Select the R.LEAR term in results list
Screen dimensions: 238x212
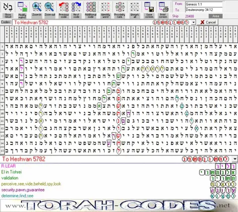(8, 166)
